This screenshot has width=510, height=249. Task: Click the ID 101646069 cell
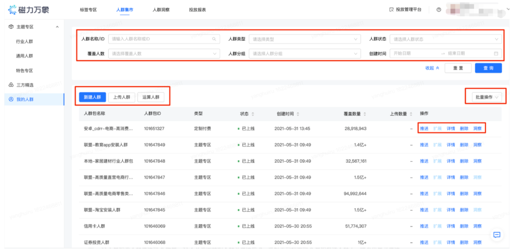(x=155, y=226)
